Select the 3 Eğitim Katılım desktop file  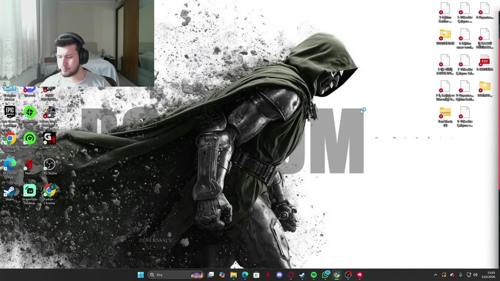pyautogui.click(x=445, y=13)
